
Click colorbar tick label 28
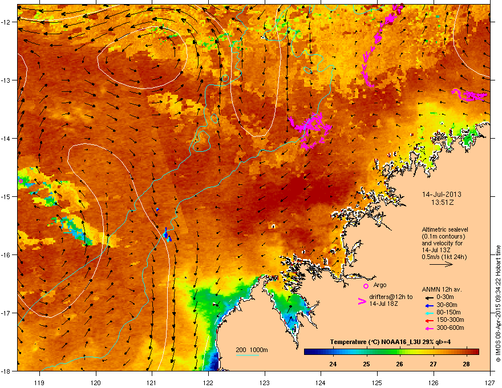(x=467, y=363)
